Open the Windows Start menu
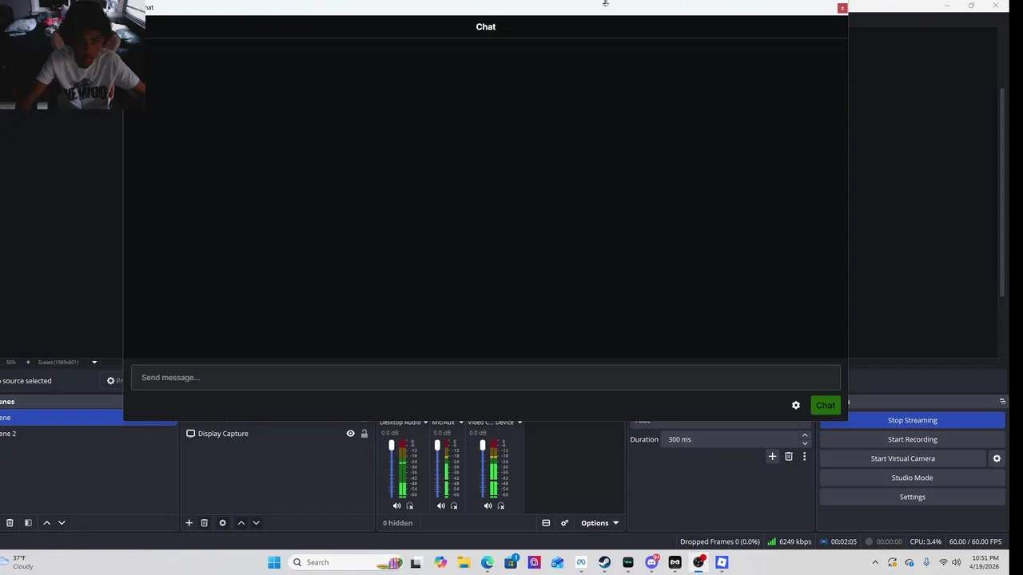The image size is (1023, 575). (x=274, y=562)
